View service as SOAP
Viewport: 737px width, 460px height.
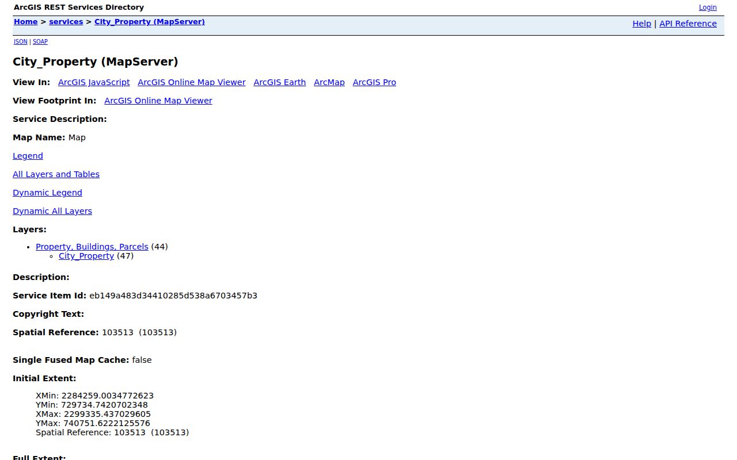tap(40, 41)
